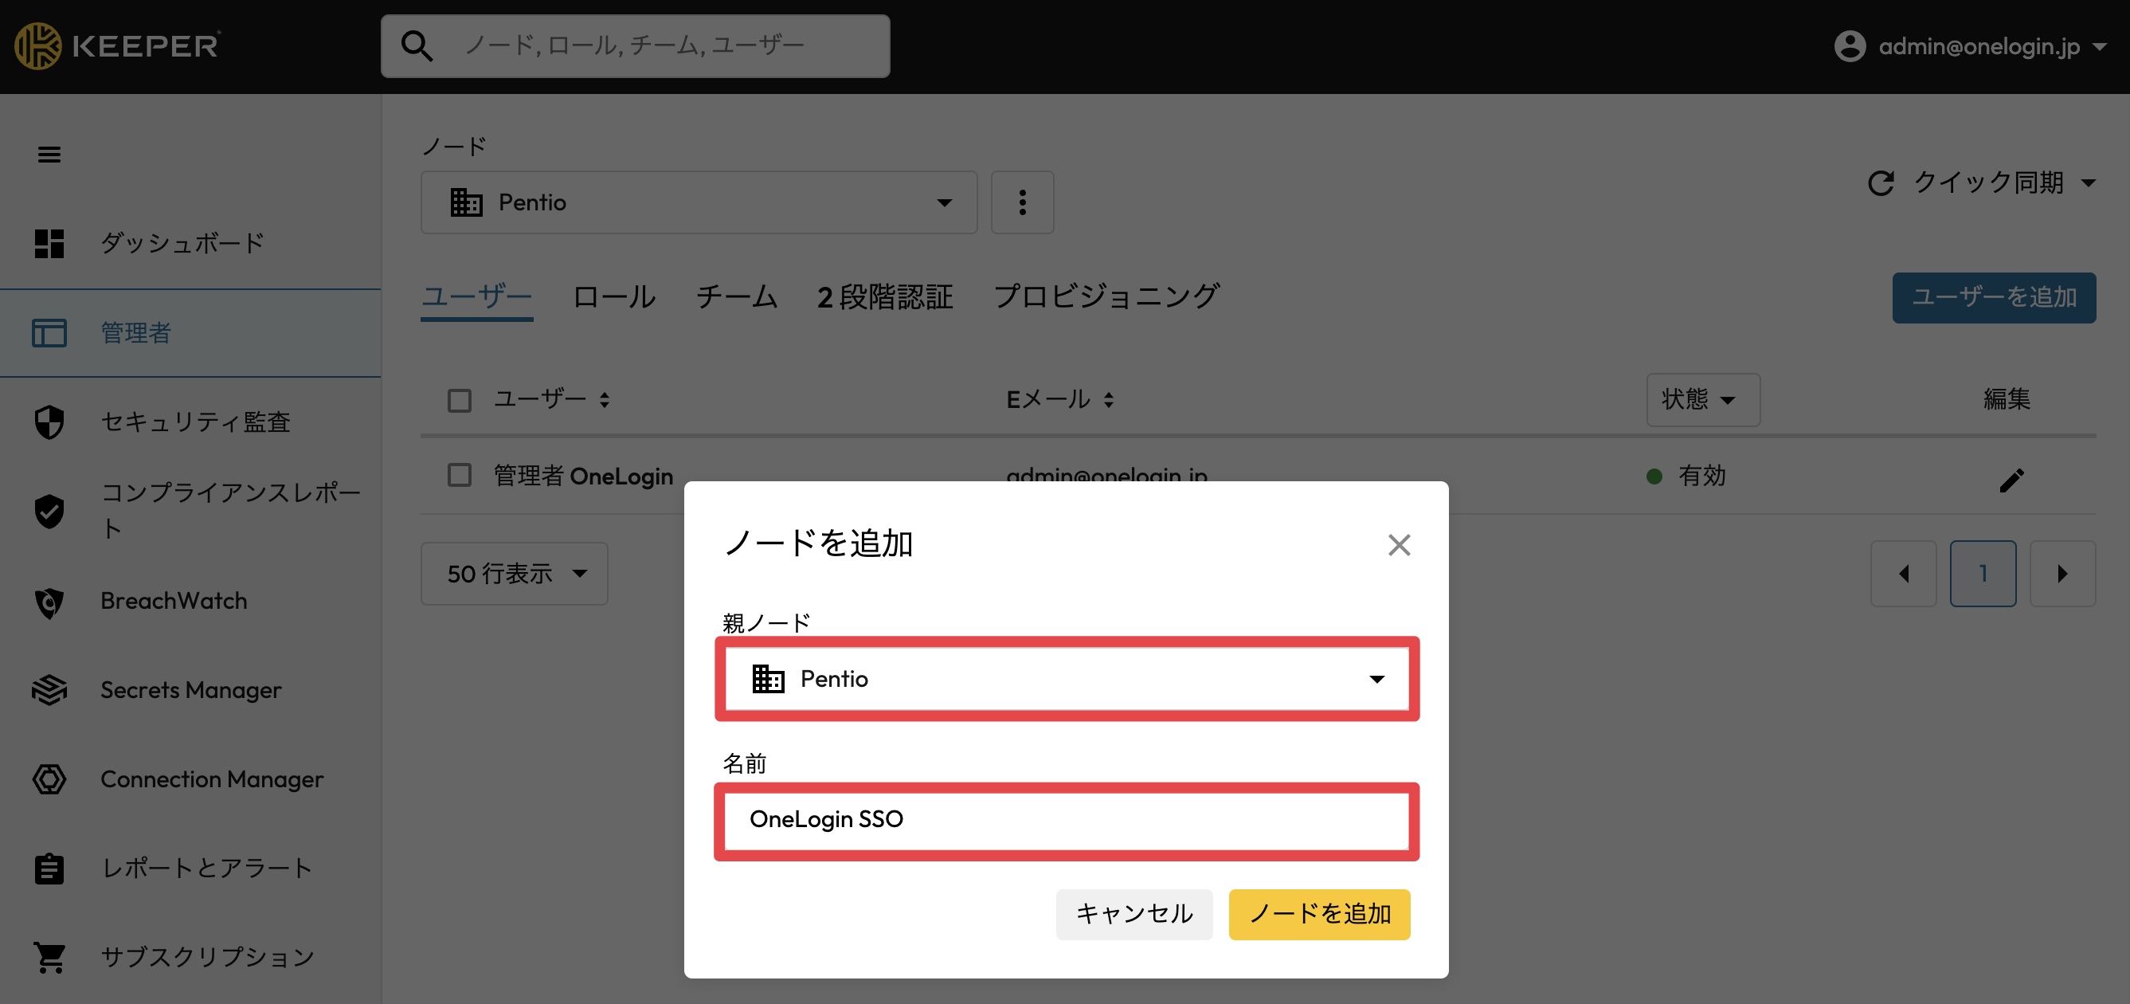The width and height of the screenshot is (2130, 1004).
Task: Toggle the select-all users checkbox
Action: click(459, 400)
